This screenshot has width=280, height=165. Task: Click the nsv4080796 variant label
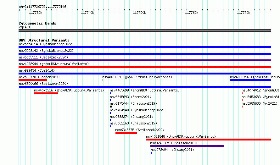click(x=255, y=77)
